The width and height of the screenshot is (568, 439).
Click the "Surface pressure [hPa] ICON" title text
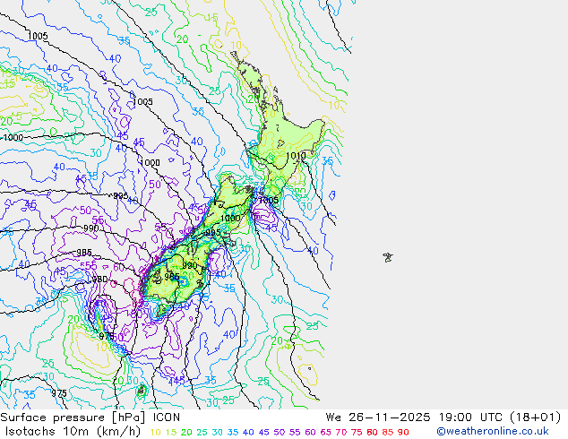tap(90, 417)
